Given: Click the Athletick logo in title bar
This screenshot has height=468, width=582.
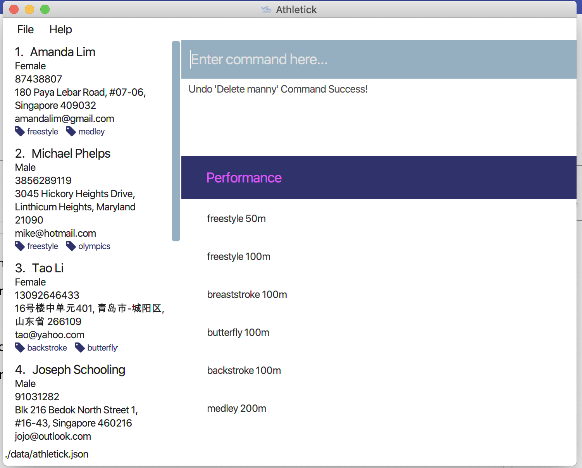Looking at the screenshot, I should click(266, 9).
